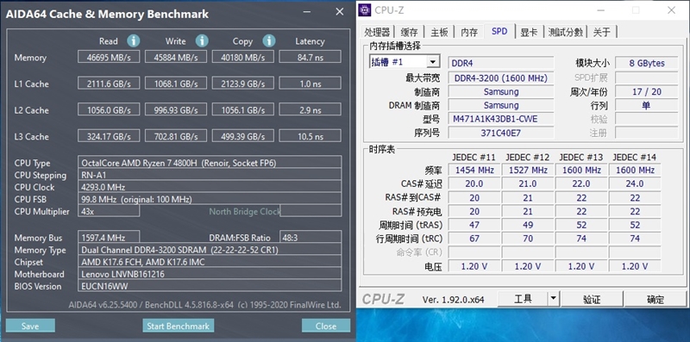Click the Chipset AMD K17.6 FCH field
The image size is (690, 342).
pyautogui.click(x=210, y=262)
